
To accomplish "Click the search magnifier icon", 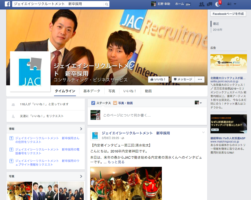I will [107, 4].
